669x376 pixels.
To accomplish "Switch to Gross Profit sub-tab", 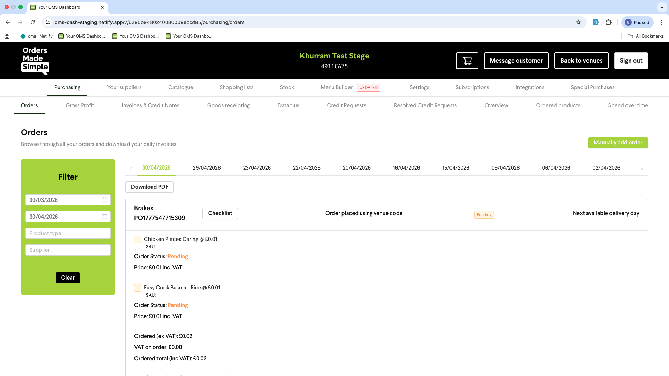I will pos(80,105).
